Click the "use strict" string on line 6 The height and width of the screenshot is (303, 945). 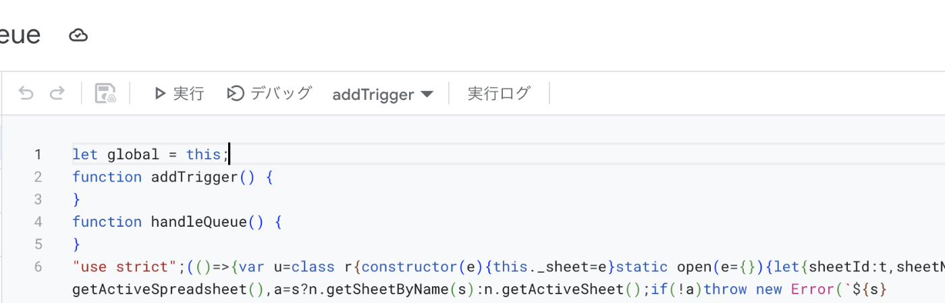125,267
